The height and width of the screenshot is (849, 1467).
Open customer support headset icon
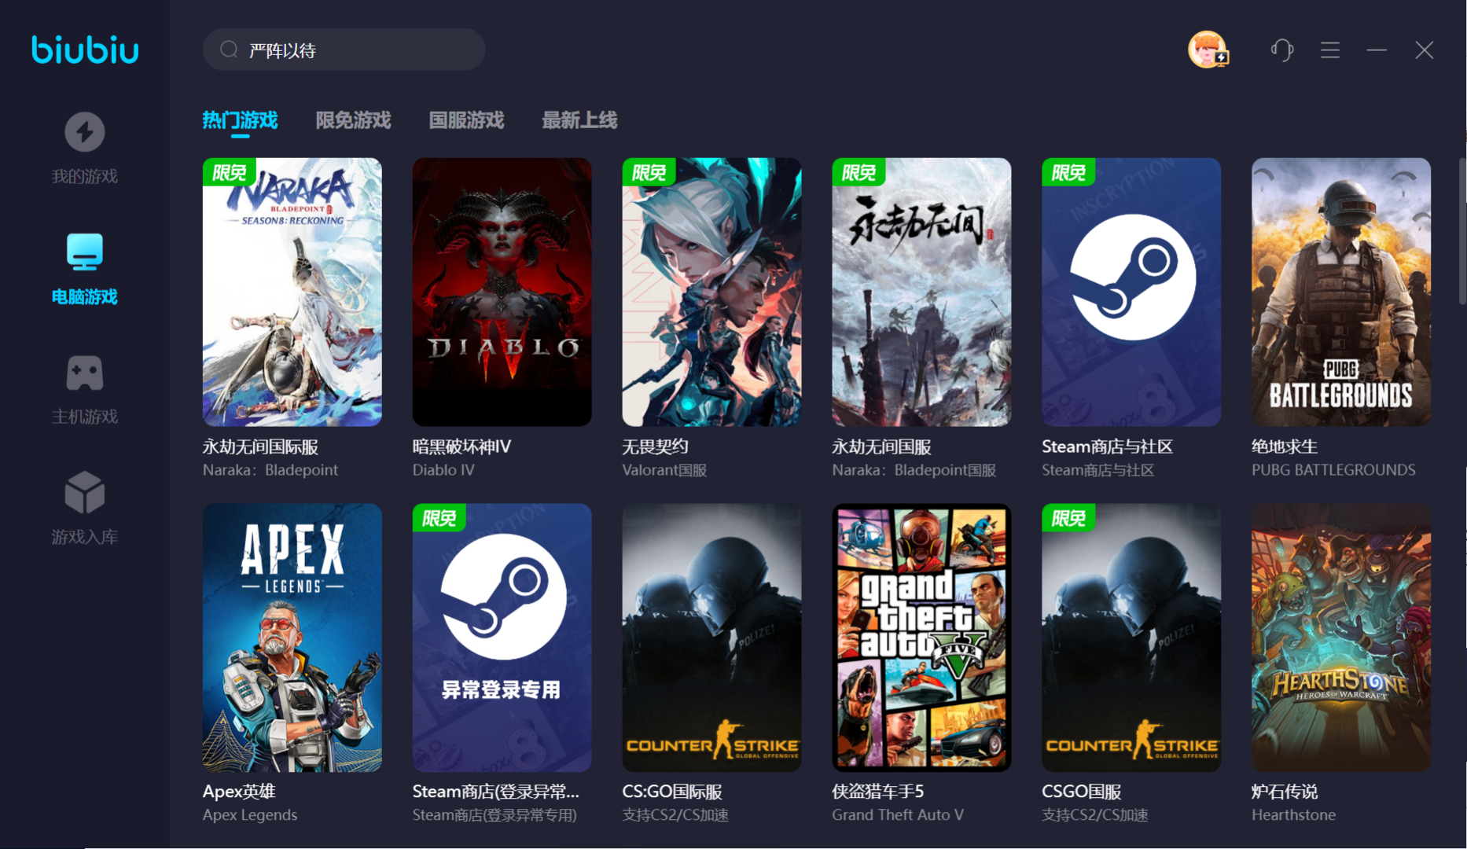(1282, 50)
